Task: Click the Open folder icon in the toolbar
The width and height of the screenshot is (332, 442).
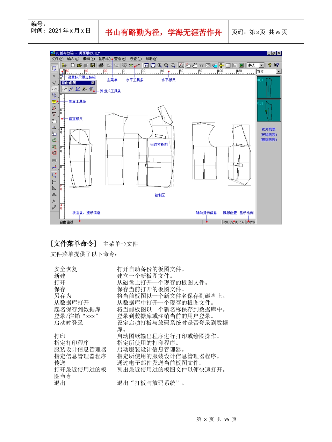Action: [x=79, y=65]
